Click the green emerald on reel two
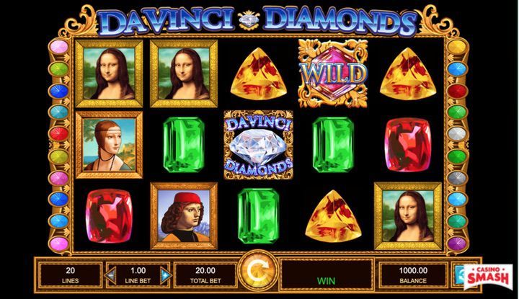The height and width of the screenshot is (299, 519). [x=184, y=145]
